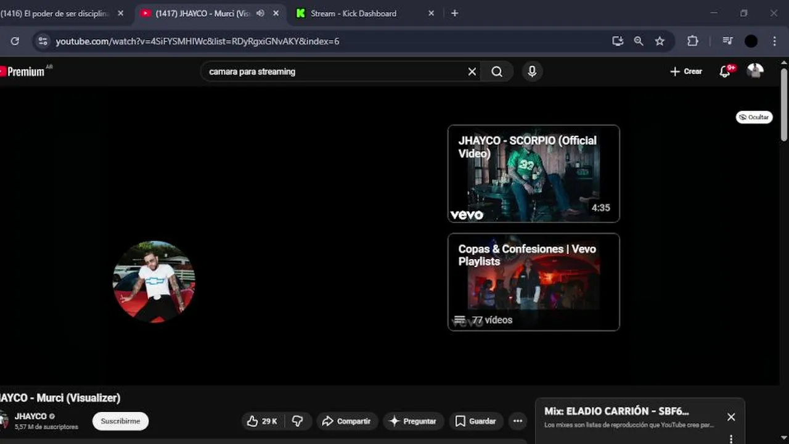Open the YouTube account avatar
The height and width of the screenshot is (444, 789).
(755, 71)
